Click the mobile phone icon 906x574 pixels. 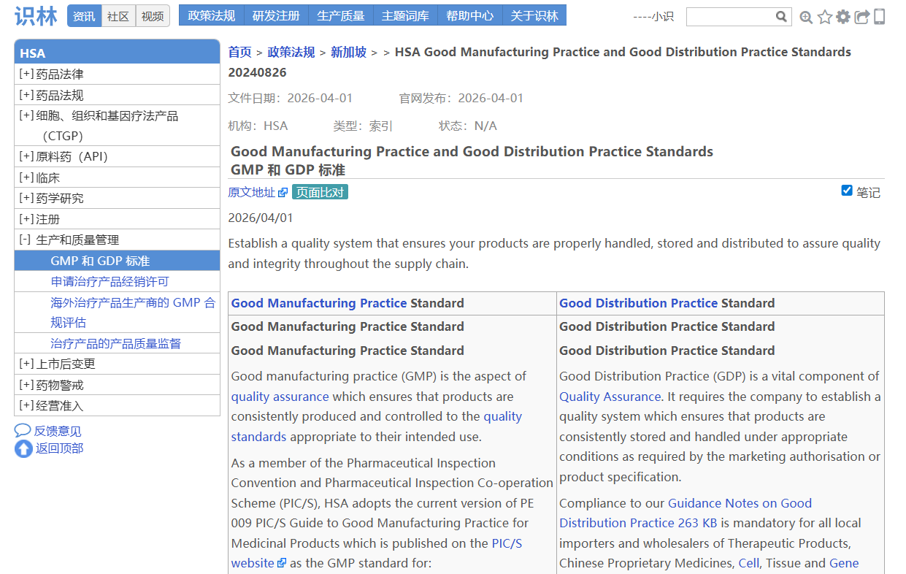pyautogui.click(x=880, y=17)
